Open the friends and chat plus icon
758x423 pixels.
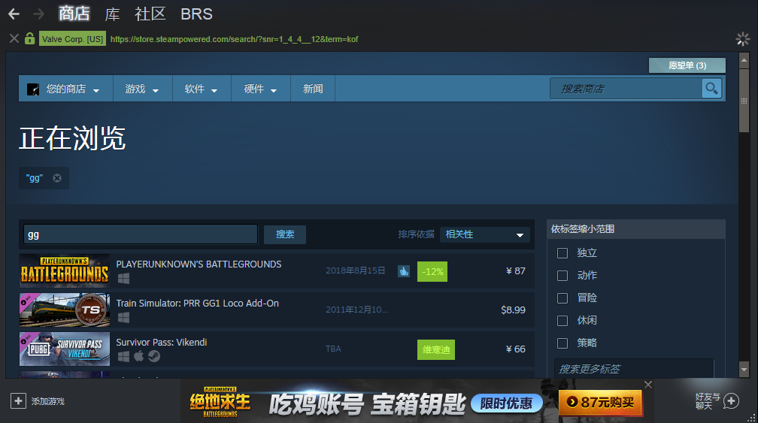pyautogui.click(x=732, y=400)
